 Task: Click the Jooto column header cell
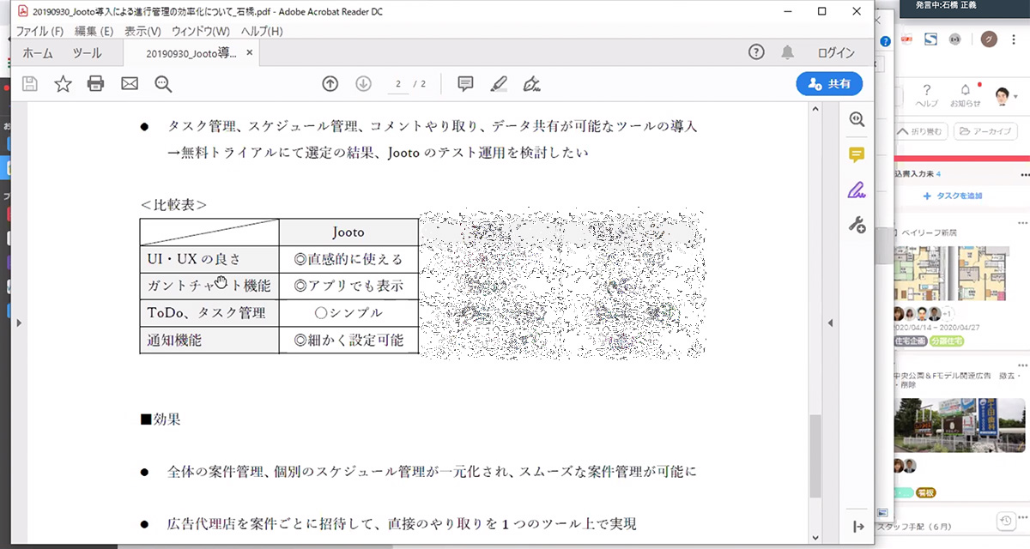[x=348, y=232]
